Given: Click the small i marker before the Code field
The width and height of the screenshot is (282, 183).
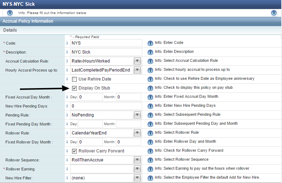Looking at the screenshot, I should click(x=67, y=43).
